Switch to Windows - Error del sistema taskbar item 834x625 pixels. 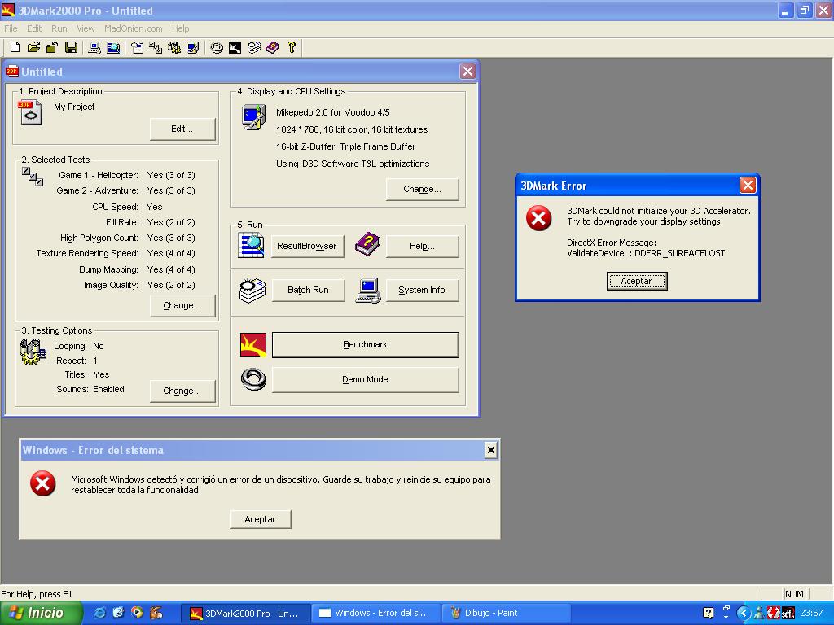pos(376,613)
